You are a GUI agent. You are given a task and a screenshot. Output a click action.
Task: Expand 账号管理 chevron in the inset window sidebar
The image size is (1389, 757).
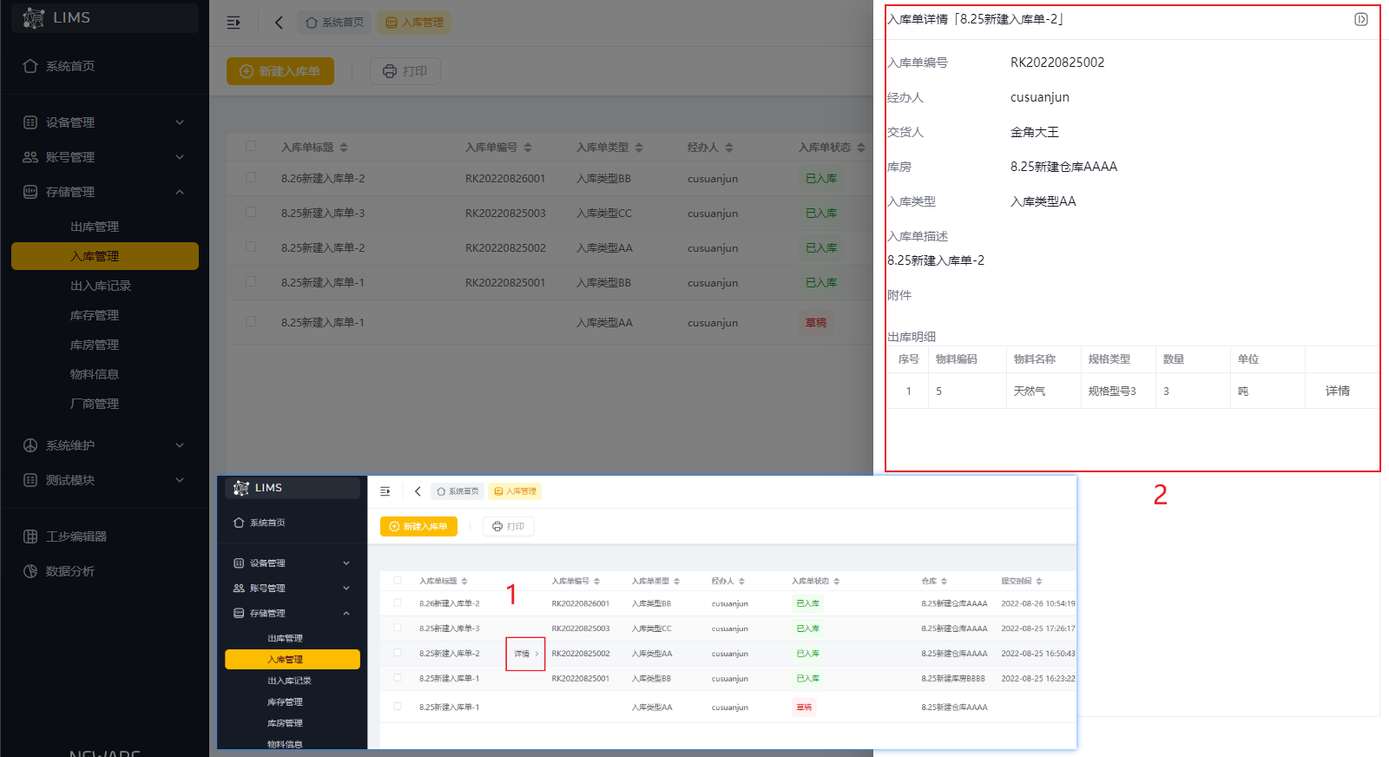pyautogui.click(x=346, y=588)
